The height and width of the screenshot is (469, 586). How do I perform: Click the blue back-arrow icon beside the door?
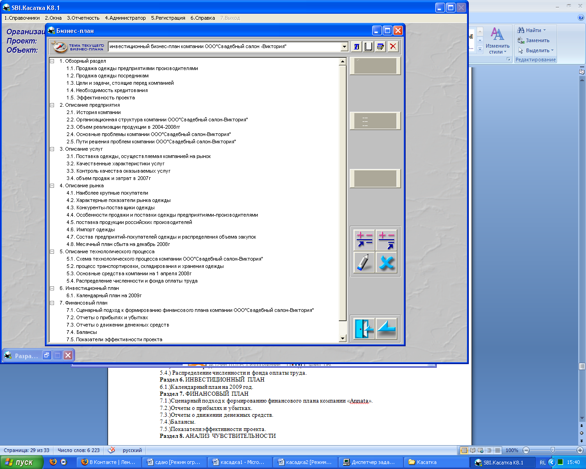(386, 328)
